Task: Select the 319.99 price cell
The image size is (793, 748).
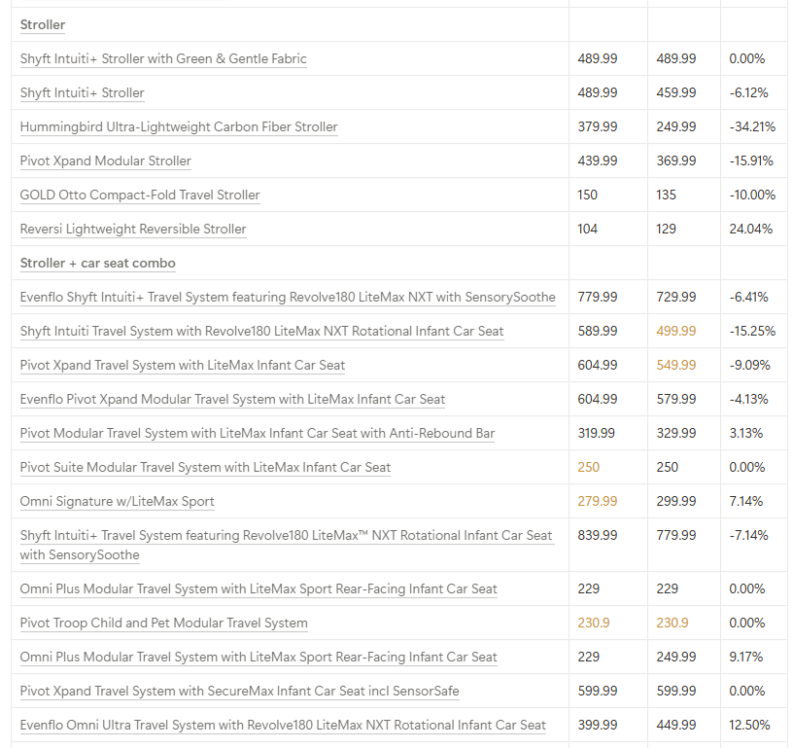Action: (x=597, y=433)
